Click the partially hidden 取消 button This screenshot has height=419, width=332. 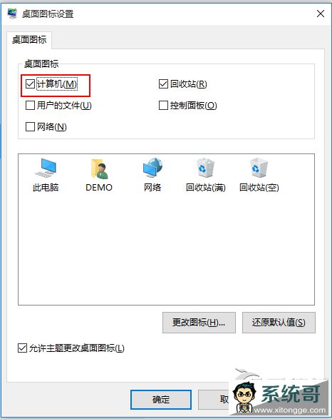(214, 400)
